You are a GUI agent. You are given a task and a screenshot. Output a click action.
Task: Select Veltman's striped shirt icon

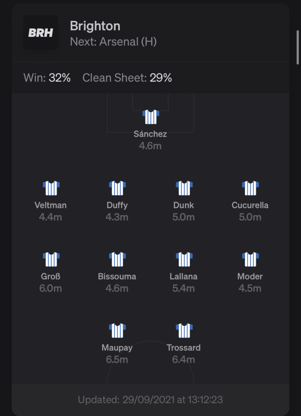51,188
